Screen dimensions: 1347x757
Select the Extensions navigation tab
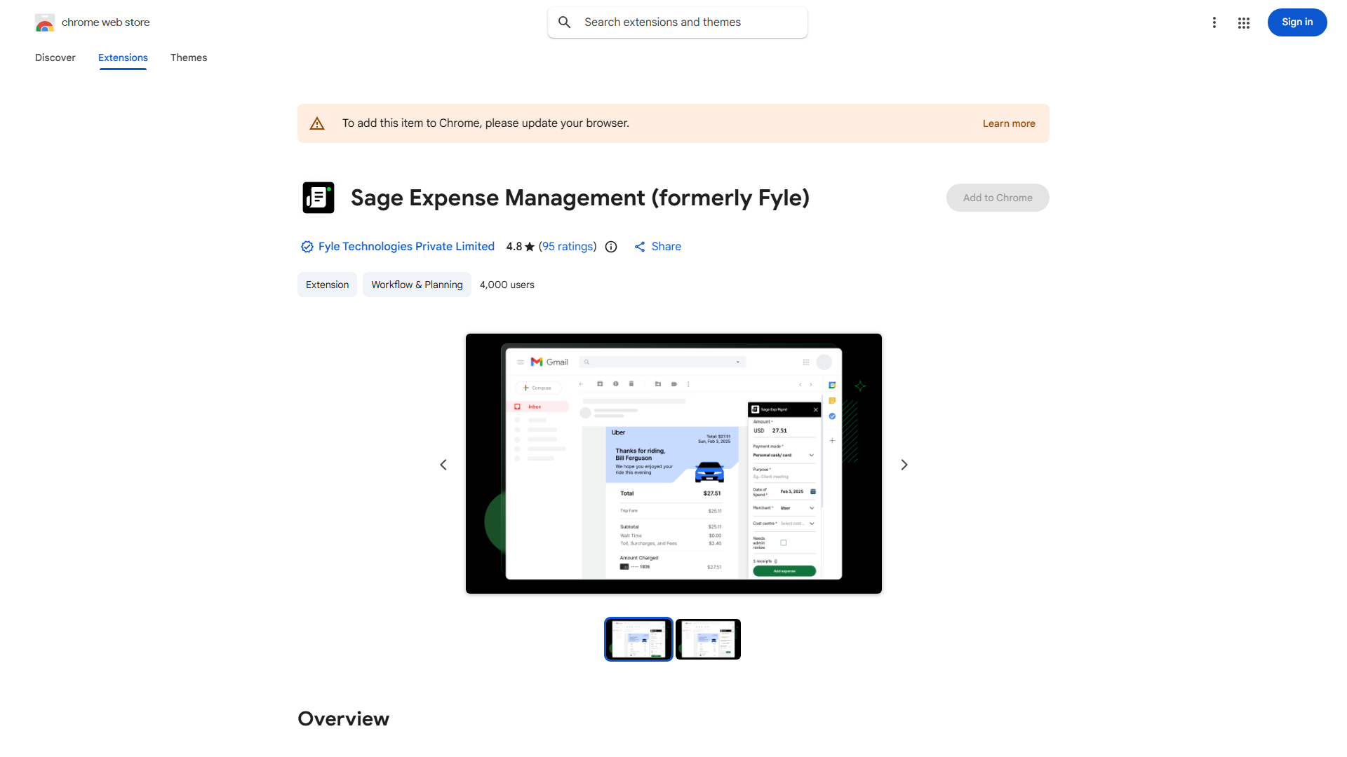[122, 57]
